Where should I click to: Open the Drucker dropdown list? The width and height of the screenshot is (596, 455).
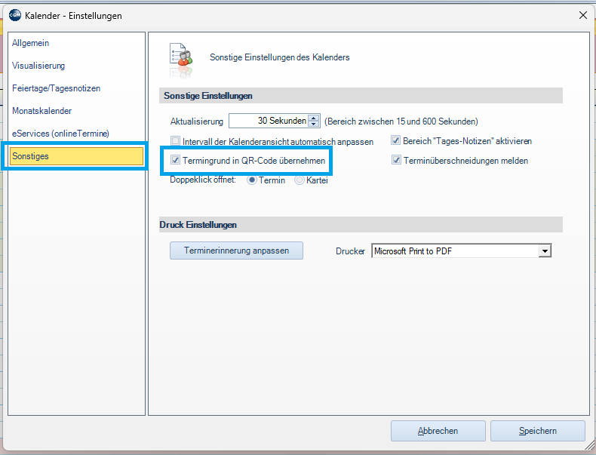click(545, 251)
